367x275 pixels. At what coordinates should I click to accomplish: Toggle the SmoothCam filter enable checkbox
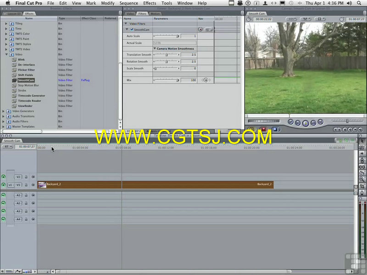[x=132, y=30]
